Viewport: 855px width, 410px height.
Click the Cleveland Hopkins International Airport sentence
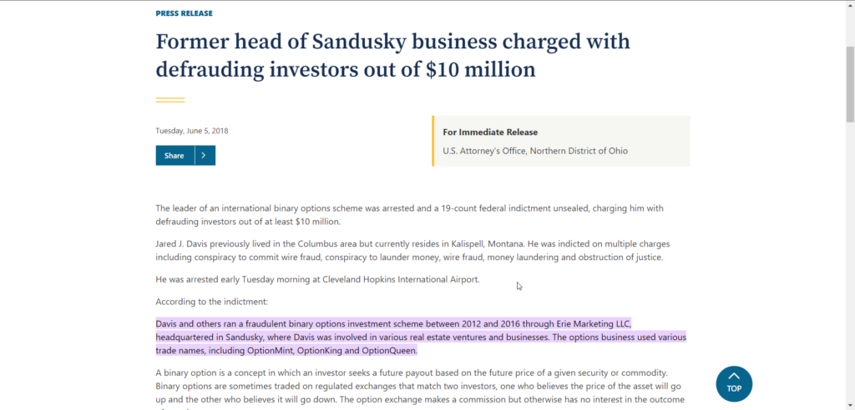point(318,280)
